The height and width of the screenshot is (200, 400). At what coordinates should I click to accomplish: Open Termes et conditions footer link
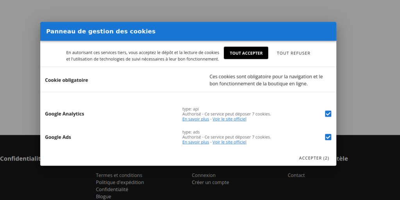point(119,175)
